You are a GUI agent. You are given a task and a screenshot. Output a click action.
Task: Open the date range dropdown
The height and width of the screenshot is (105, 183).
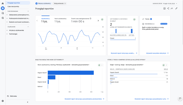(177, 3)
